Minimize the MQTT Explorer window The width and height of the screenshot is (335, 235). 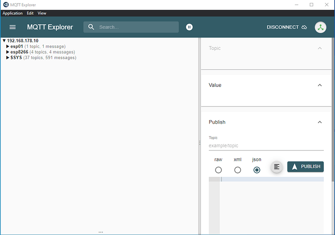pyautogui.click(x=296, y=5)
